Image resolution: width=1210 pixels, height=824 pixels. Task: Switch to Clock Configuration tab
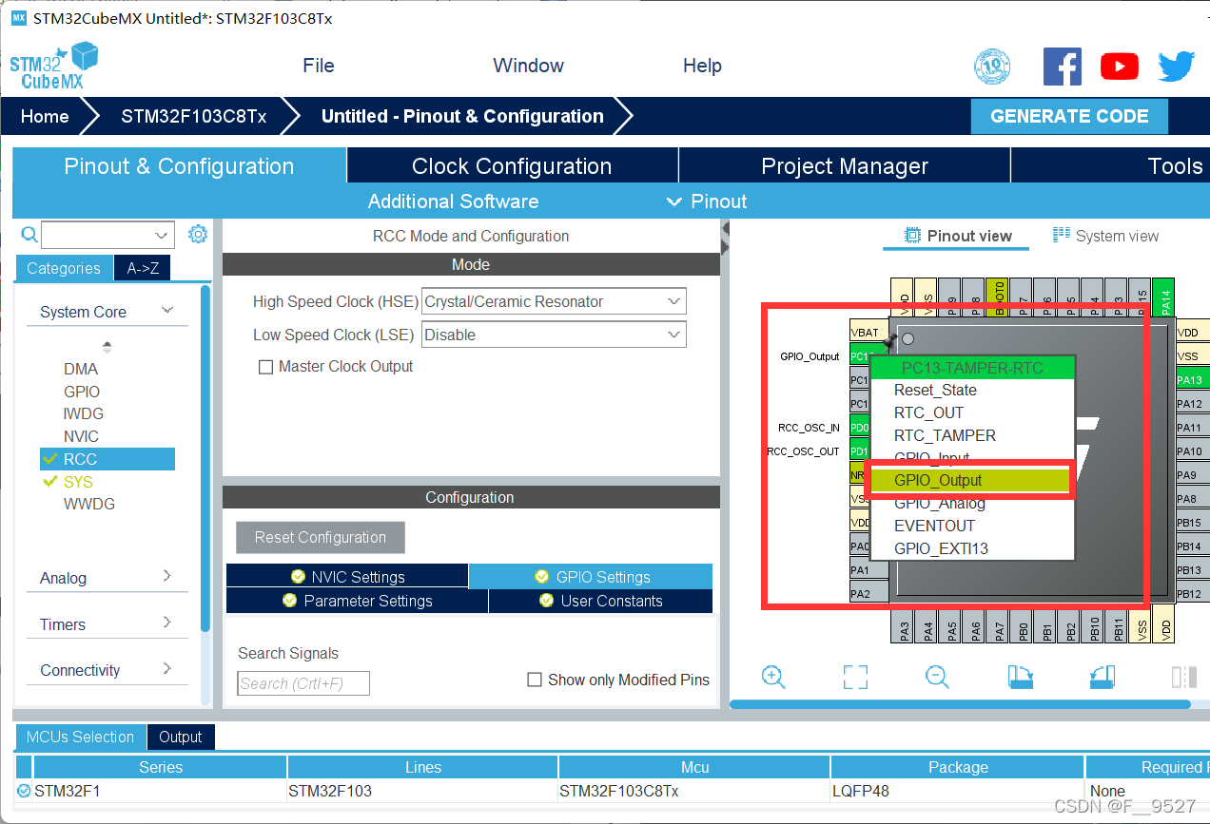[x=512, y=166]
